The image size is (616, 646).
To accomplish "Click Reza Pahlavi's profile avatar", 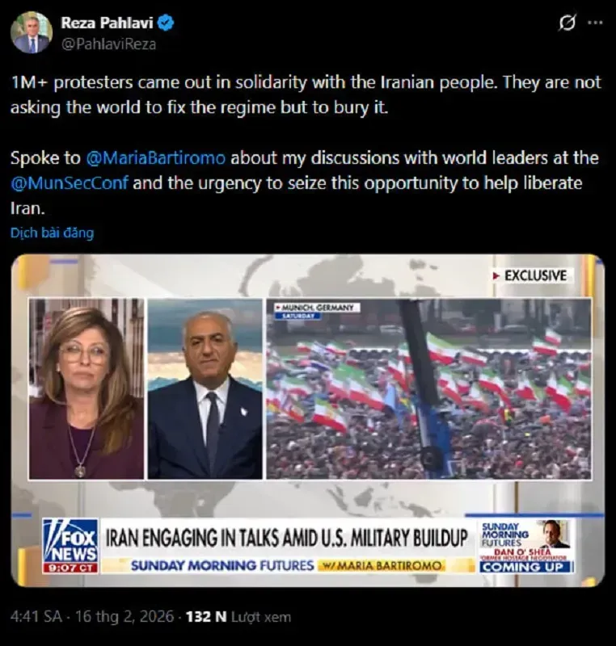I will click(x=32, y=32).
